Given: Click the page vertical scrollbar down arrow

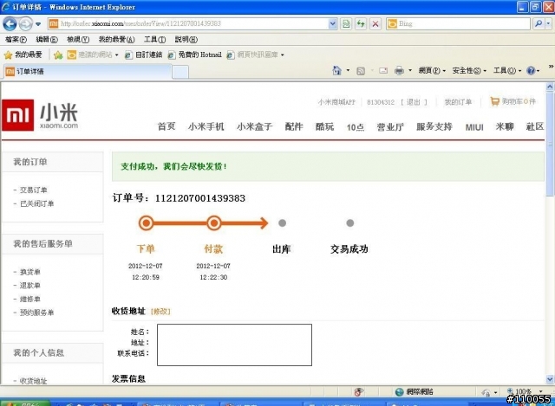Looking at the screenshot, I should (550, 379).
